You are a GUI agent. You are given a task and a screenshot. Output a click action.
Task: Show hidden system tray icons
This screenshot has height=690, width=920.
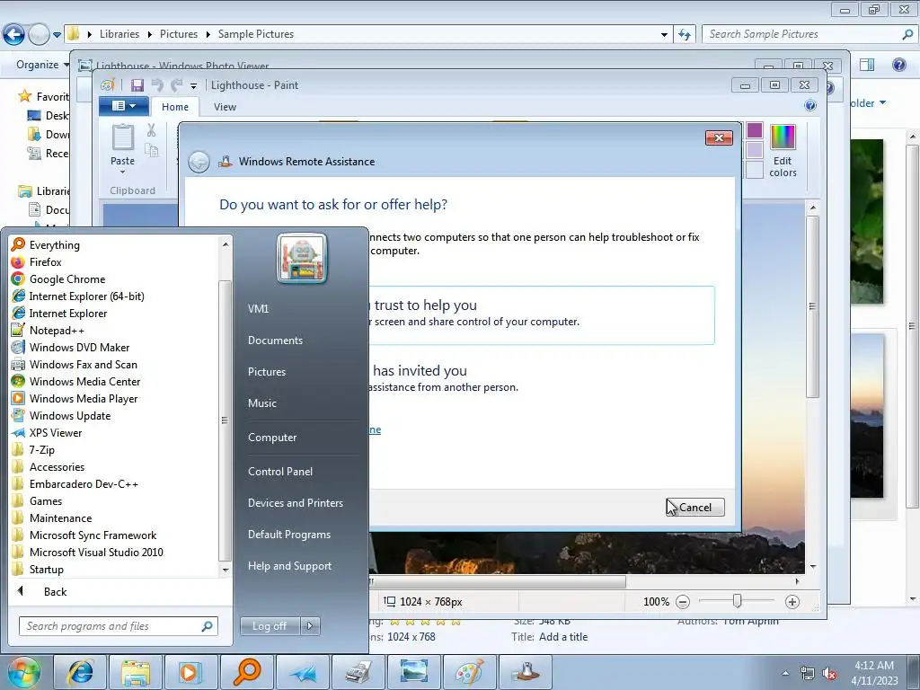785,674
